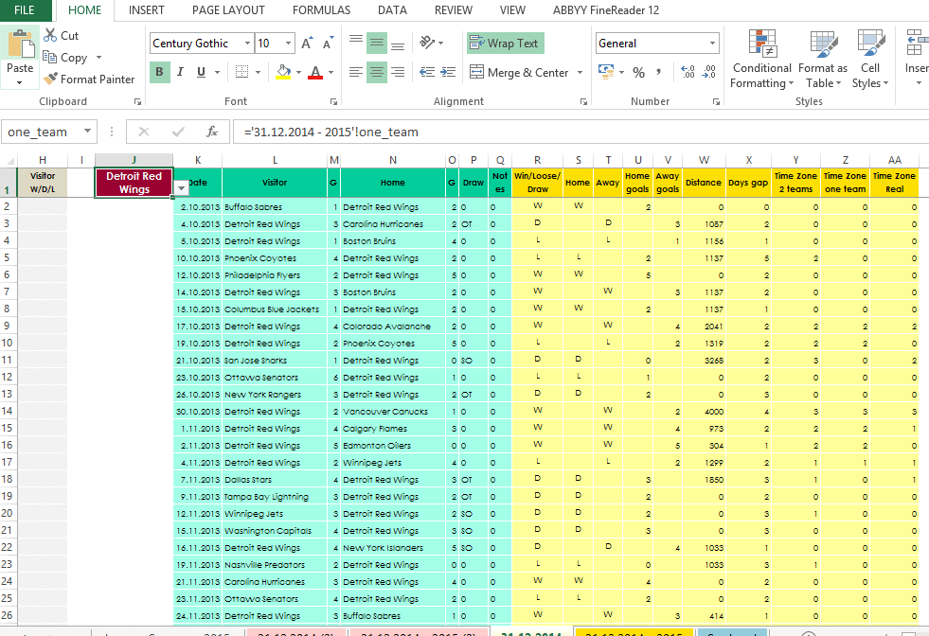
Task: Select the Vancouver Canucks cell
Action: [x=393, y=412]
